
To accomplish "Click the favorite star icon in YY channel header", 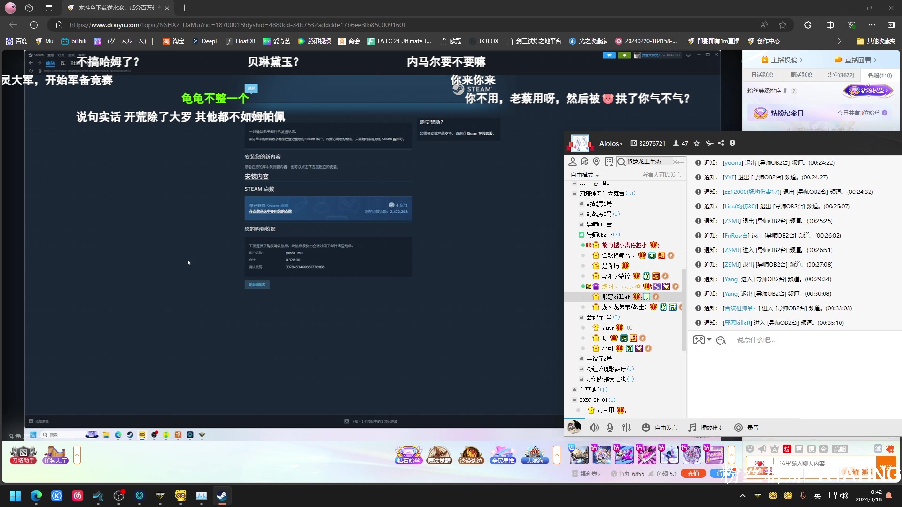I will tap(697, 143).
